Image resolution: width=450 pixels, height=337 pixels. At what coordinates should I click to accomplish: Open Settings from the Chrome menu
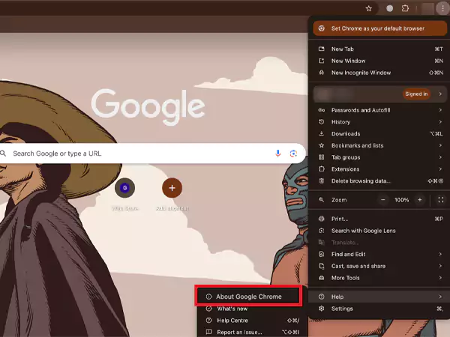coord(379,309)
